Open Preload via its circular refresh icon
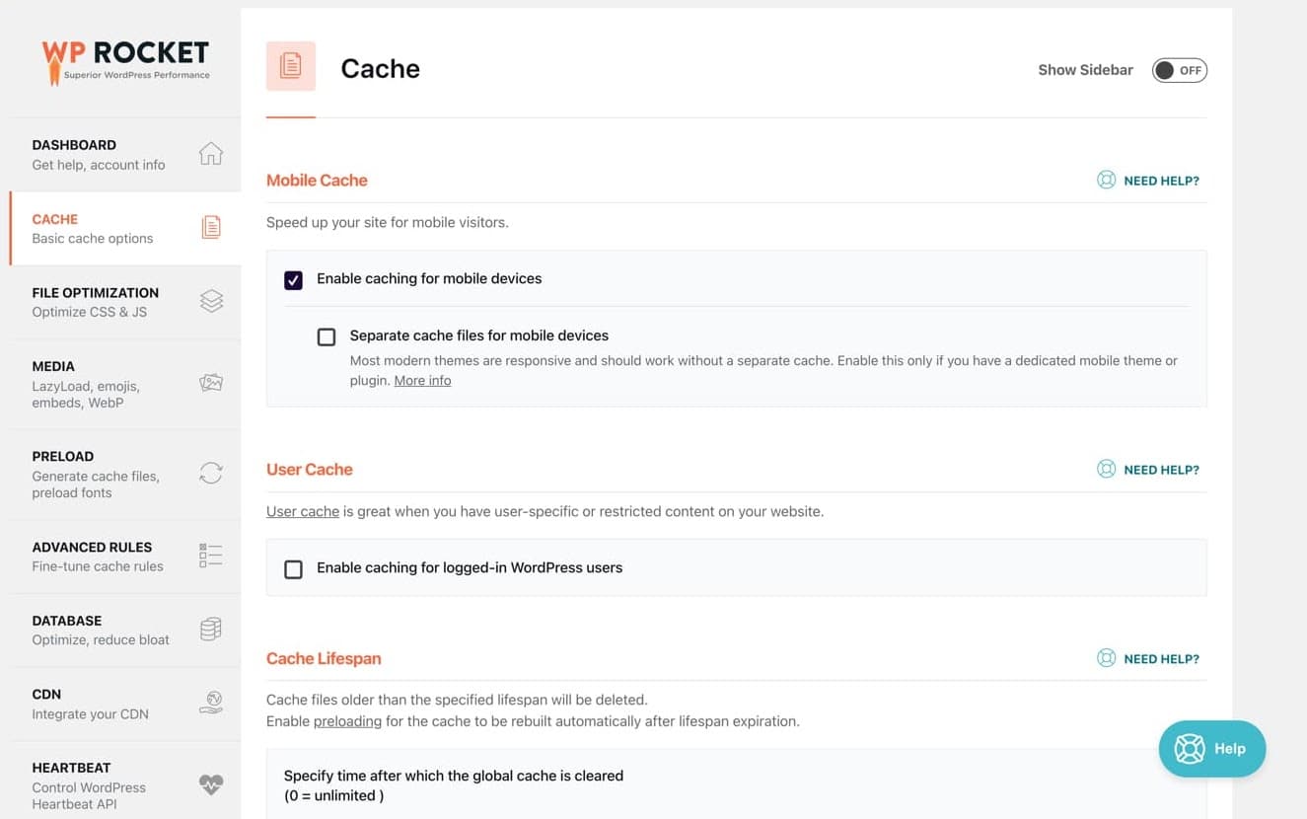Viewport: 1307px width, 819px height. click(210, 474)
